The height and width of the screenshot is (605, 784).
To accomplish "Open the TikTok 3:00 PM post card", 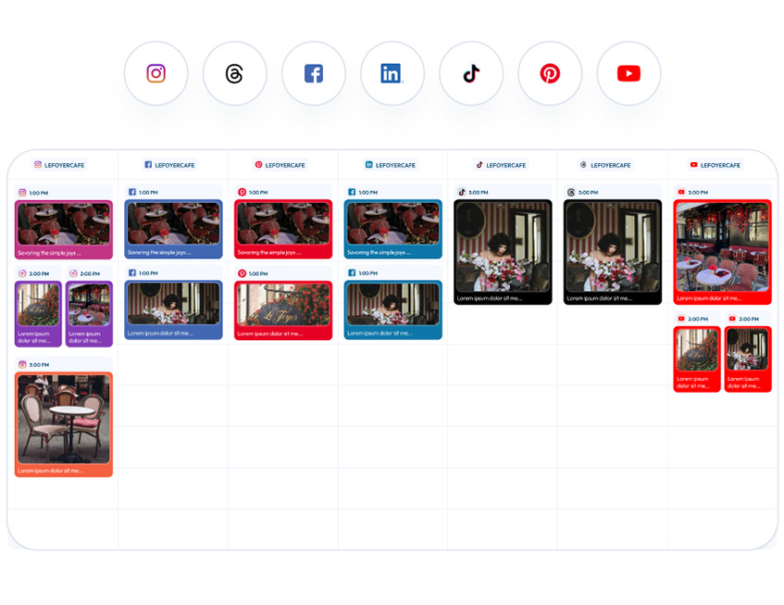I will tap(503, 248).
